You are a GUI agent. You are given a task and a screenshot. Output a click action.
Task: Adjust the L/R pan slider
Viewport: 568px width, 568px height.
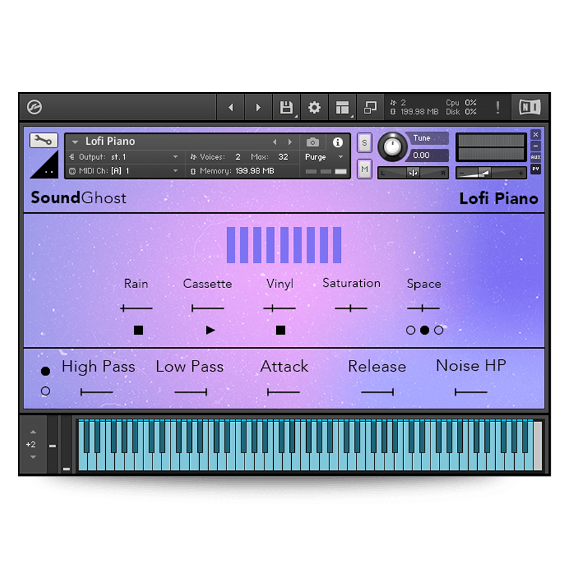coord(413,173)
